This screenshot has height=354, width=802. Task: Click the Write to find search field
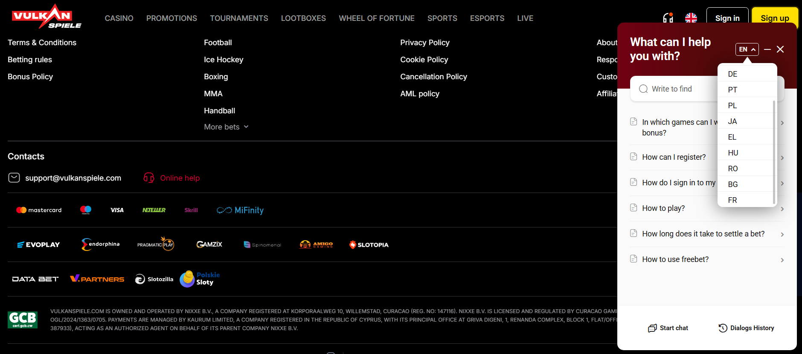[678, 89]
